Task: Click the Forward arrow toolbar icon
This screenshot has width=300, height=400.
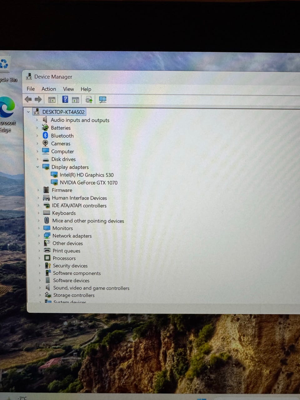Action: coord(38,99)
